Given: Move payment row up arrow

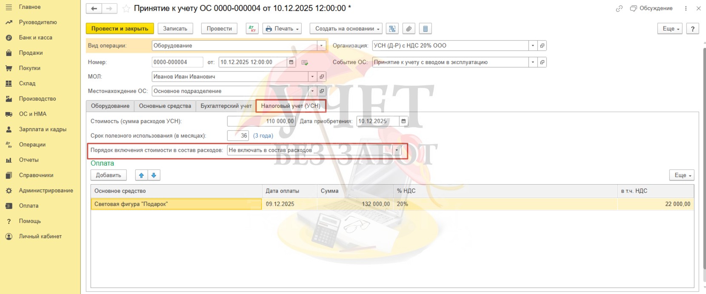Looking at the screenshot, I should pyautogui.click(x=141, y=175).
